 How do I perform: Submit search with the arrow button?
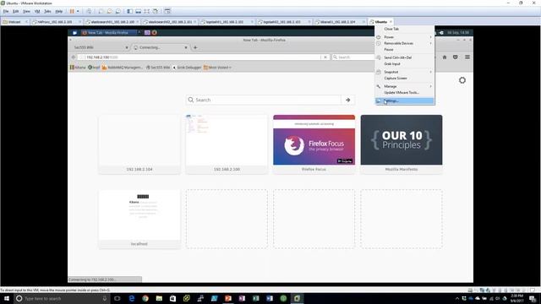[347, 100]
